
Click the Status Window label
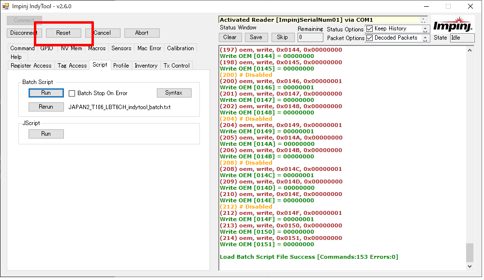pos(238,28)
